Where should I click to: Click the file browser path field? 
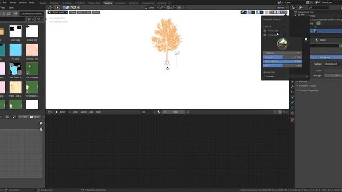tap(32, 14)
